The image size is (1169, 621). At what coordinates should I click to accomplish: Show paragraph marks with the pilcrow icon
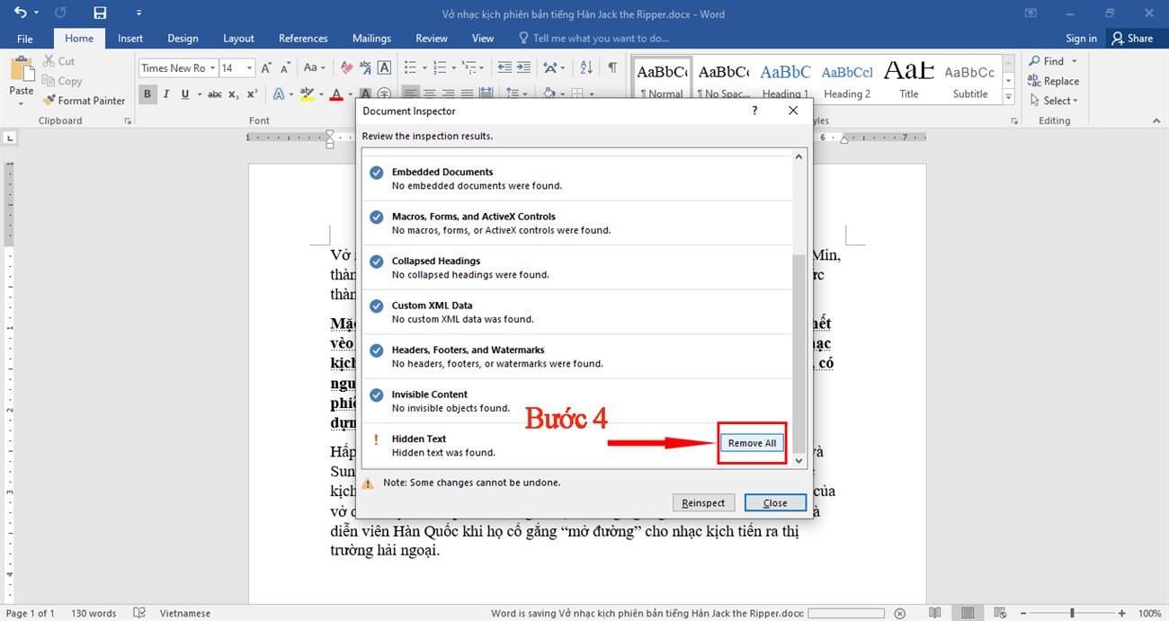(612, 67)
